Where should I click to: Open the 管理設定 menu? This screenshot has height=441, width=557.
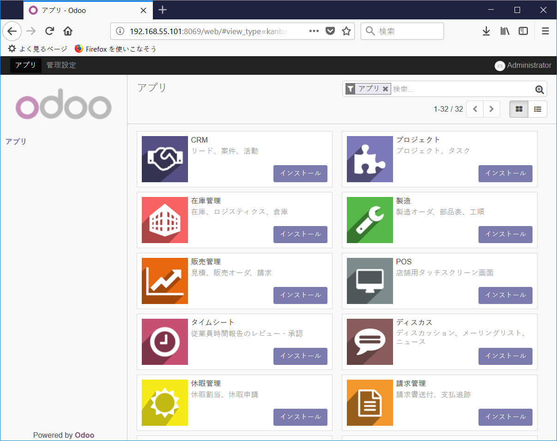pos(61,65)
